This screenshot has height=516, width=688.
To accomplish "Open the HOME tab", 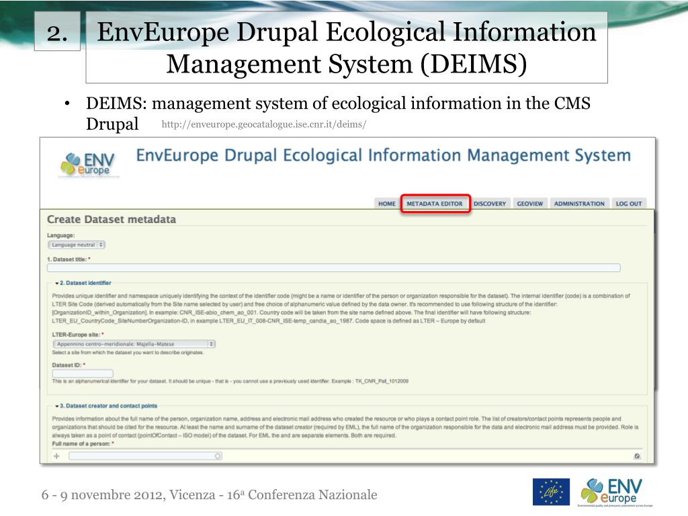I will click(x=386, y=204).
